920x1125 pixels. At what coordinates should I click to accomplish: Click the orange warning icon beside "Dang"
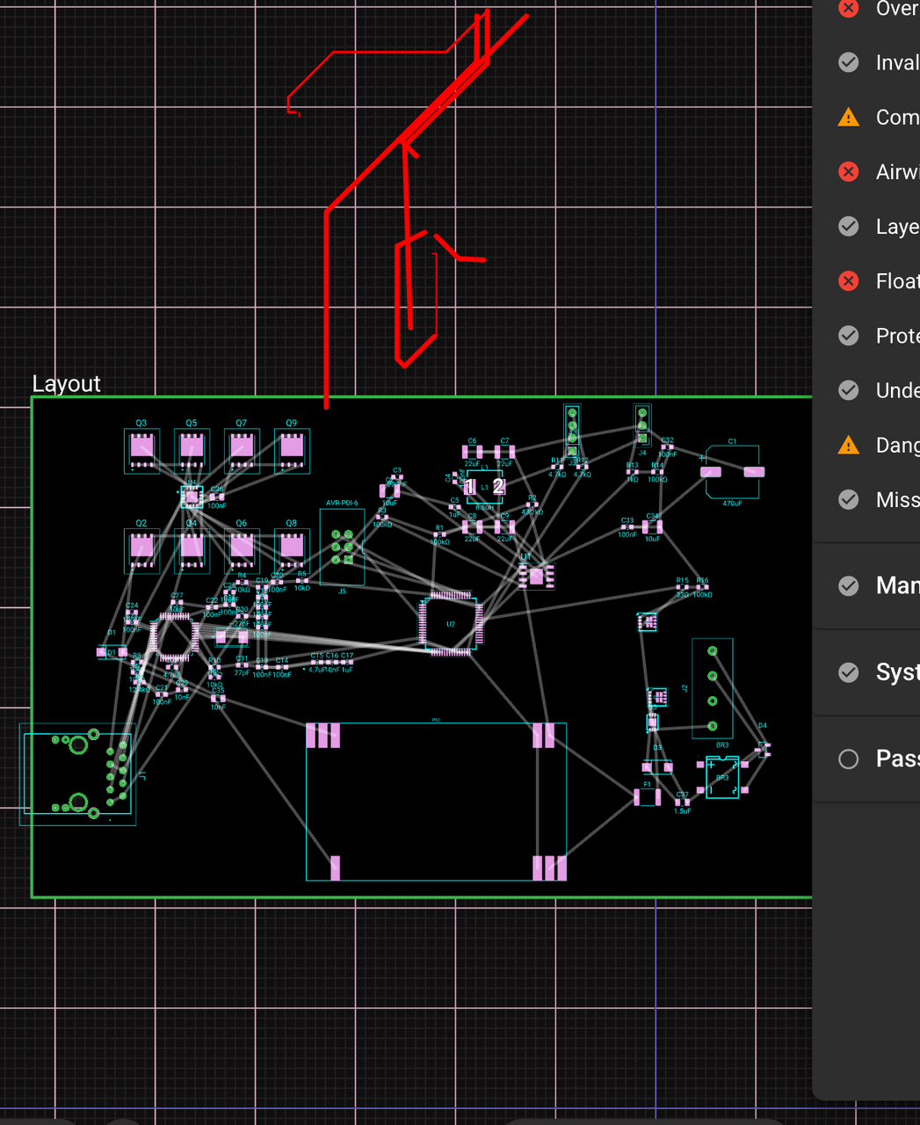(x=848, y=445)
